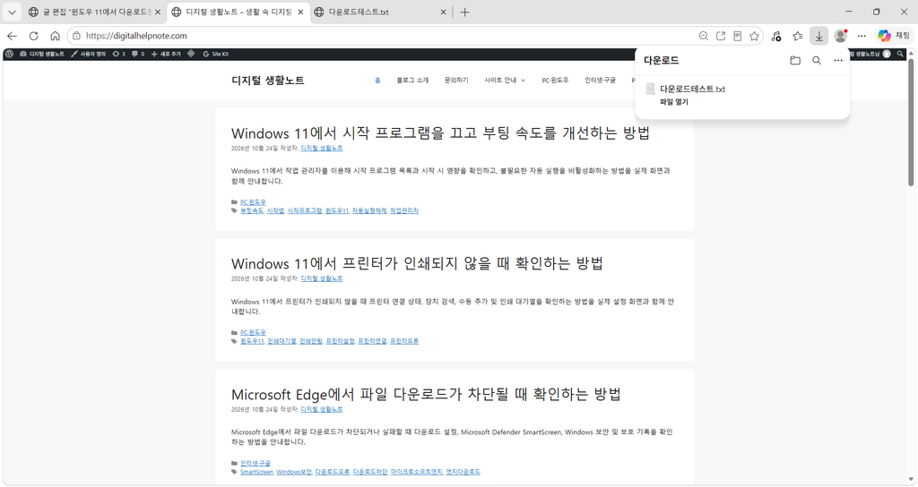This screenshot has width=918, height=487.
Task: Open the browser profile menu
Action: point(841,36)
